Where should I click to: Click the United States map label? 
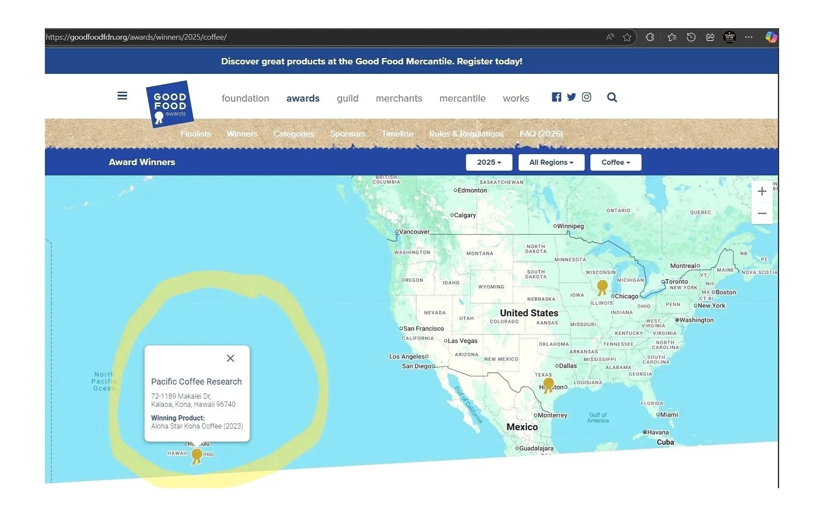coord(529,313)
